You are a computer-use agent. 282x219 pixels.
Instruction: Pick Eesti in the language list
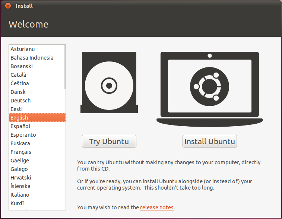(37, 109)
